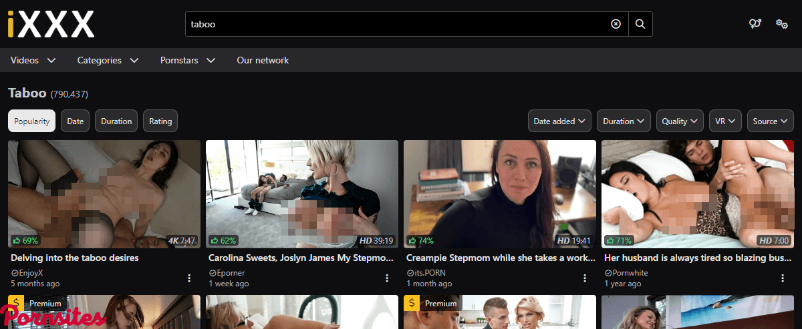
Task: Open the Categories navigation menu
Action: coord(108,60)
